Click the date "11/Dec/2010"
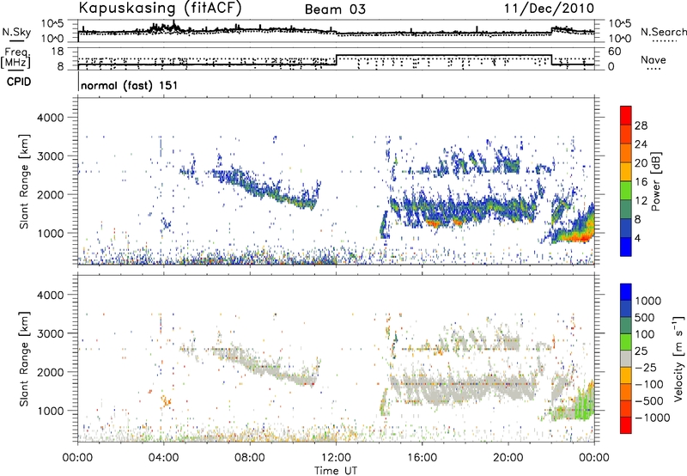Viewport: 687px width, 476px height. 549,9
